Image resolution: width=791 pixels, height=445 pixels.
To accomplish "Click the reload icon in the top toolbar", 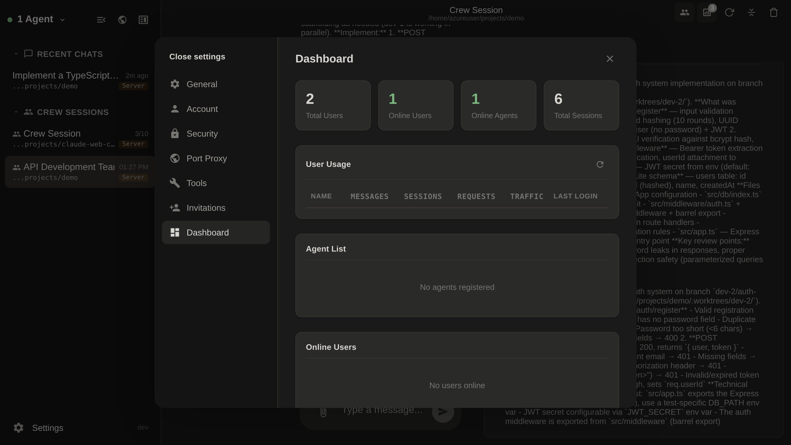I will pos(730,12).
